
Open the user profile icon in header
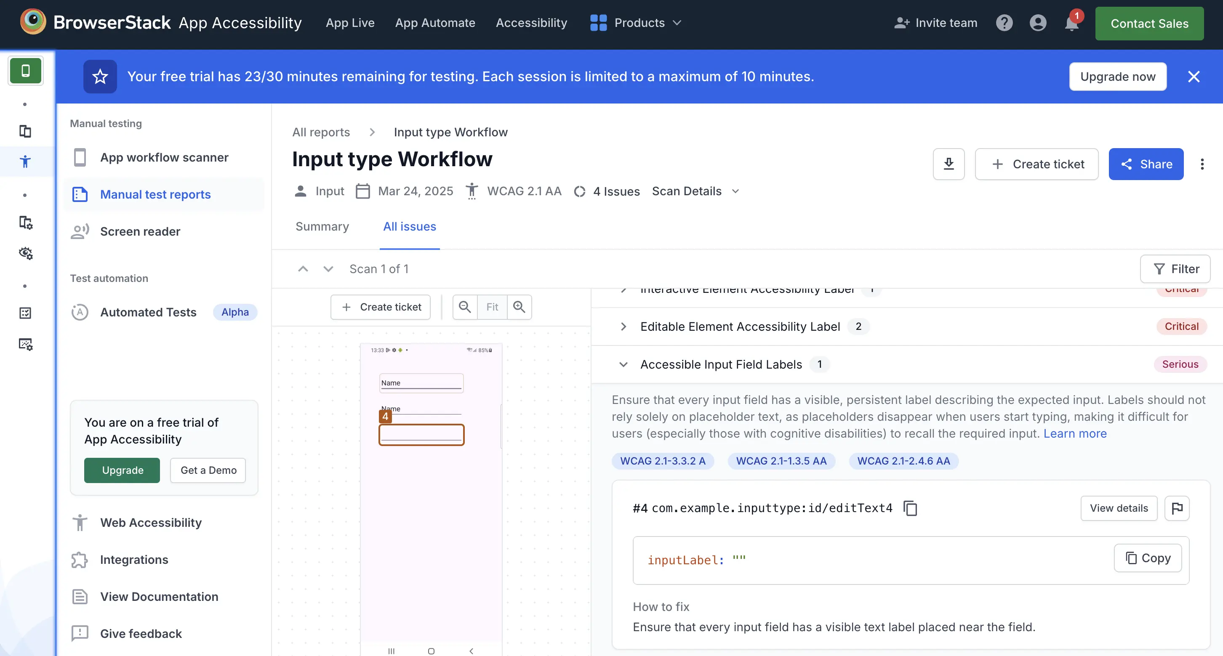coord(1038,22)
